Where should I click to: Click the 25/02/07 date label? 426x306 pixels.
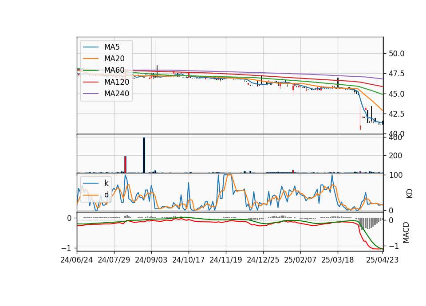point(300,260)
